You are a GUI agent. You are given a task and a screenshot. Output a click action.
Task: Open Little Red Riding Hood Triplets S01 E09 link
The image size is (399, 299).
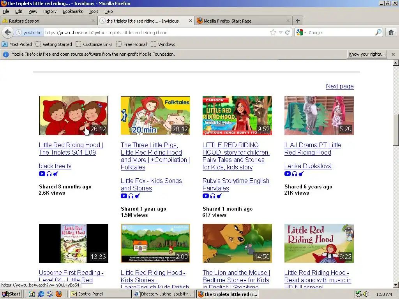pos(71,148)
